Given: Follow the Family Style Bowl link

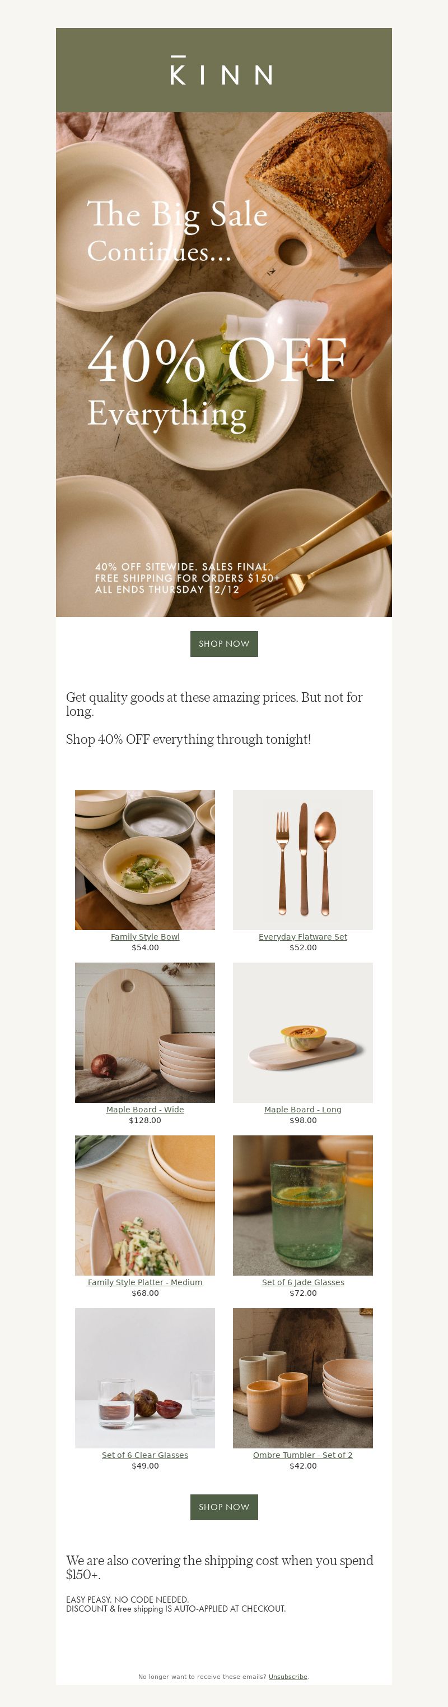Looking at the screenshot, I should click(x=145, y=936).
